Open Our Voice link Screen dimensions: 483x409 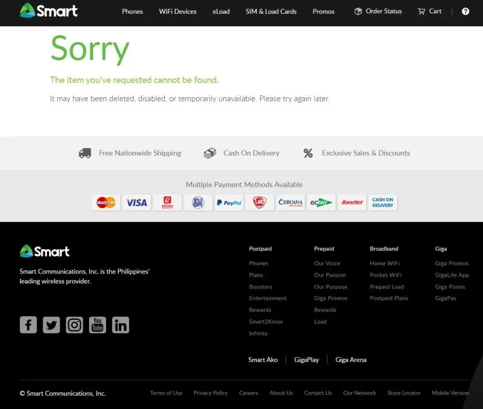[x=327, y=263]
